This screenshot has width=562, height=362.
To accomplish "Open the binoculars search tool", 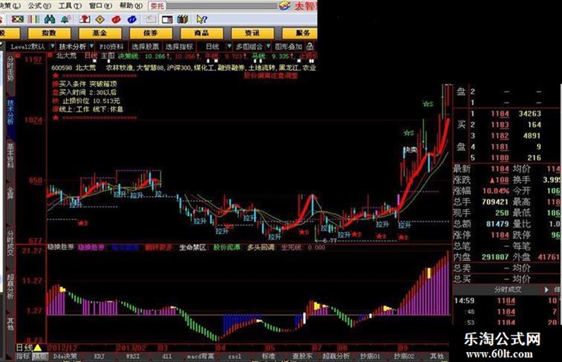I will (x=49, y=19).
